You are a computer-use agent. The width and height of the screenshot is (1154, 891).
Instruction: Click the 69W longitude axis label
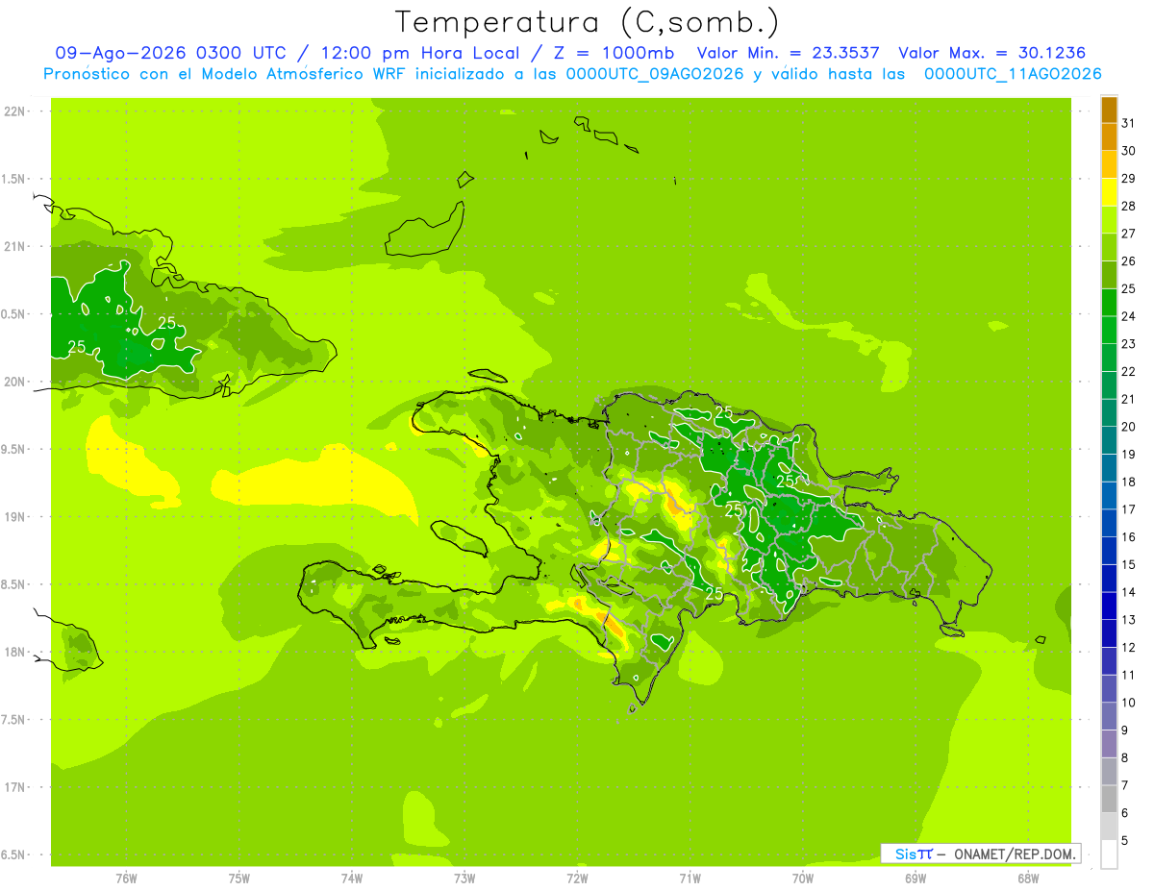(x=916, y=879)
